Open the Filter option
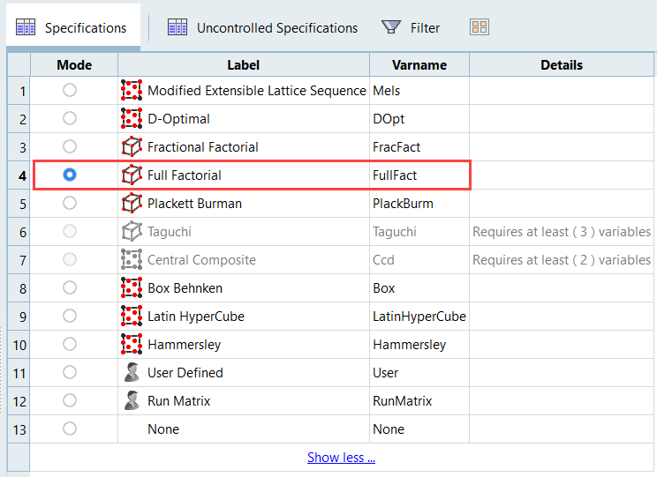 point(412,27)
